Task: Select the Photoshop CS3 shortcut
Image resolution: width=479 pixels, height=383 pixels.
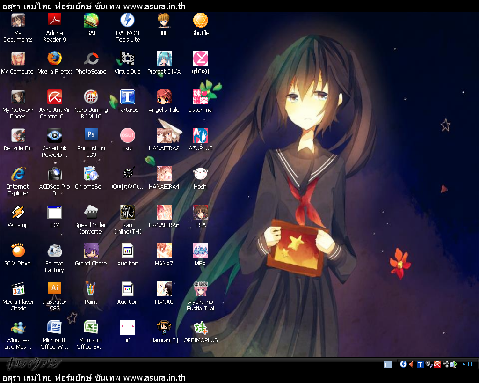Action: click(91, 143)
